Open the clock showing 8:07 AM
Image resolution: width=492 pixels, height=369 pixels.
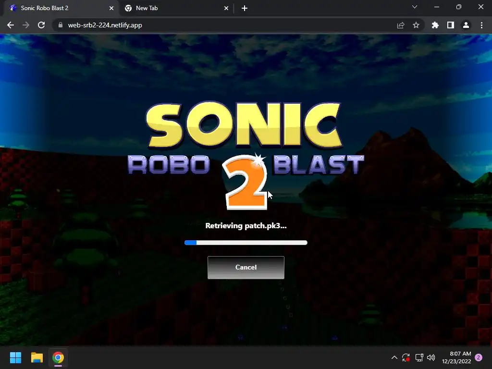click(x=456, y=357)
